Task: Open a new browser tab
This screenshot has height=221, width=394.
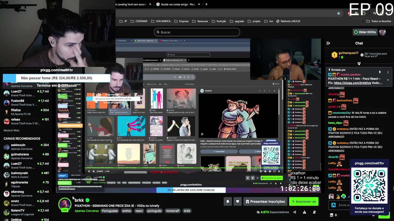Action: pos(206,4)
